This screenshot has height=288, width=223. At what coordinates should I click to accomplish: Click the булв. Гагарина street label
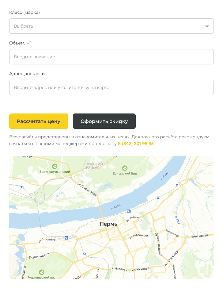pos(159,242)
